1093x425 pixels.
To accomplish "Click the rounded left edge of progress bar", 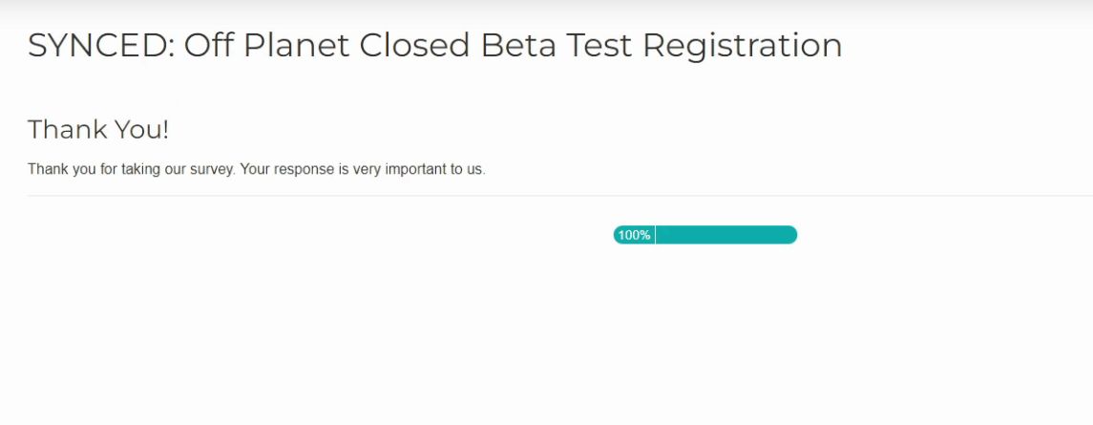I will coord(618,235).
